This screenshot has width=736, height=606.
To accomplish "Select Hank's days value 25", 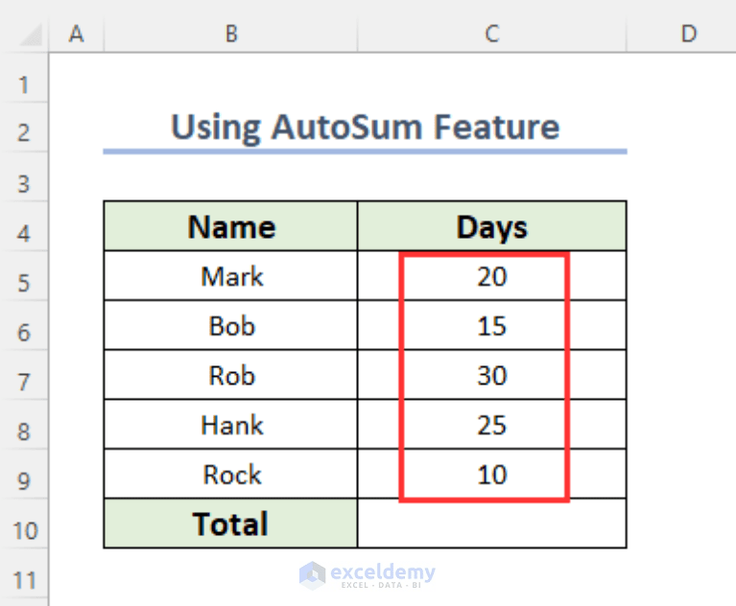I will [x=492, y=425].
